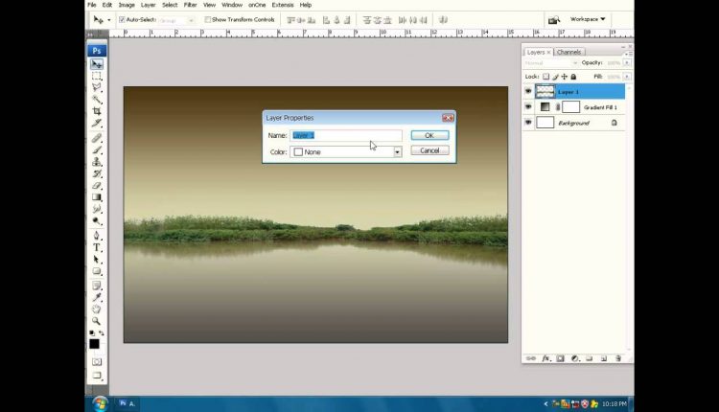Image resolution: width=719 pixels, height=412 pixels.
Task: Open the Go to Bridge icon
Action: 554,20
